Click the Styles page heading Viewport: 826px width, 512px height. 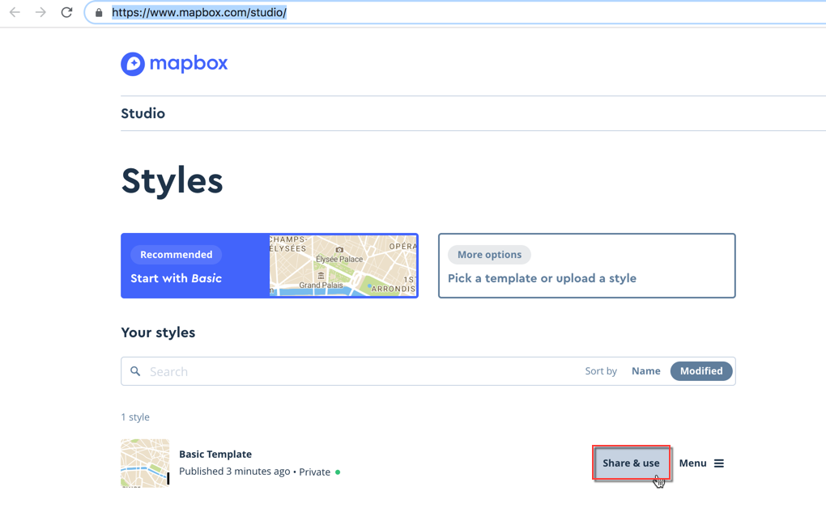(172, 181)
